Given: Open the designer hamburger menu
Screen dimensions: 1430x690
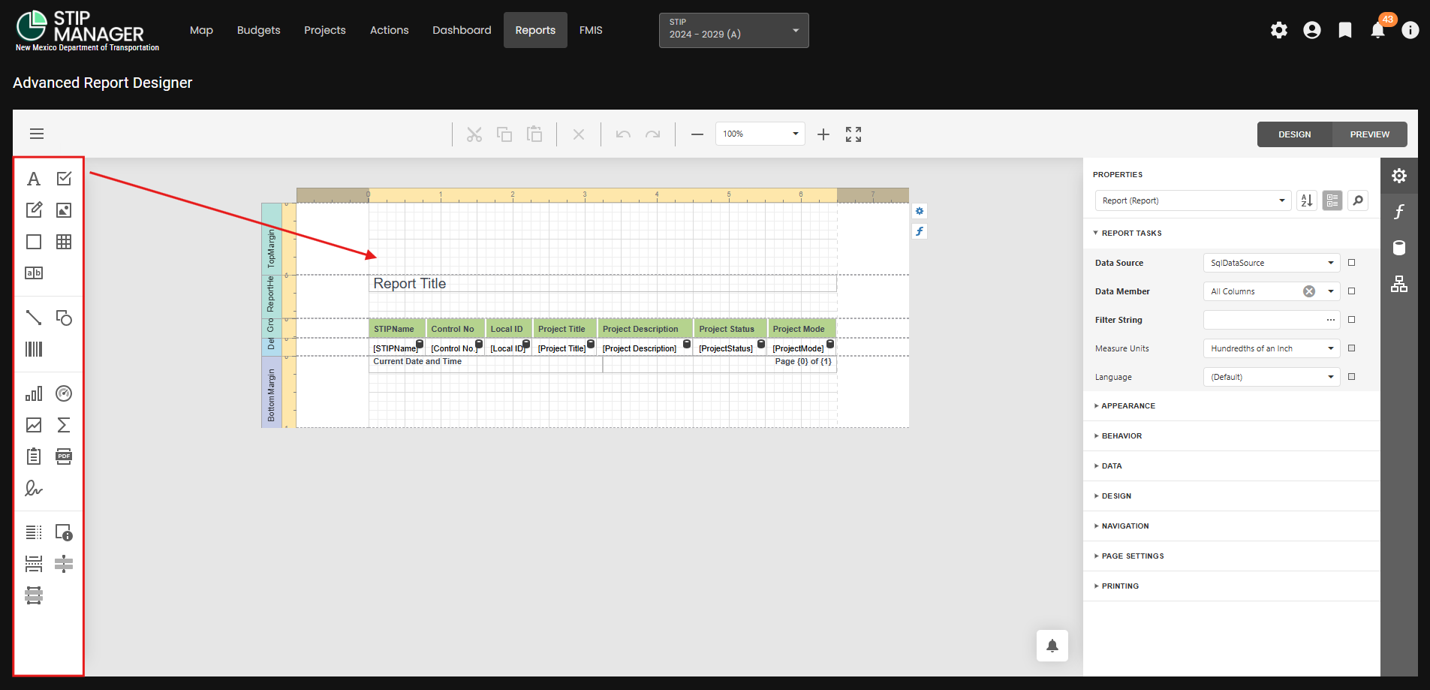Looking at the screenshot, I should coord(37,134).
